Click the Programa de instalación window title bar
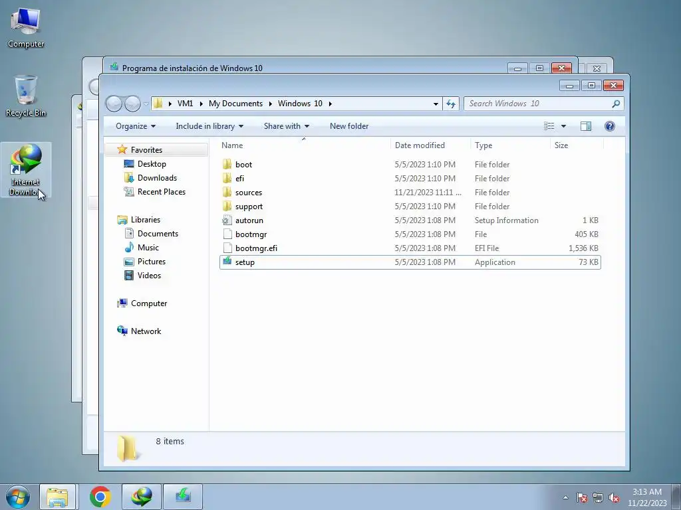Screen dimensions: 681x510 [x=304, y=67]
